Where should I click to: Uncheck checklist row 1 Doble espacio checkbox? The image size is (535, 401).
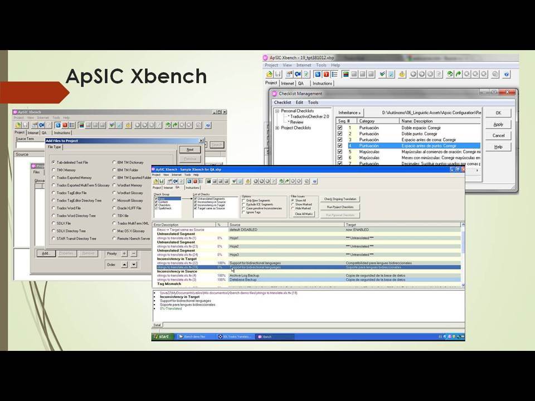340,128
